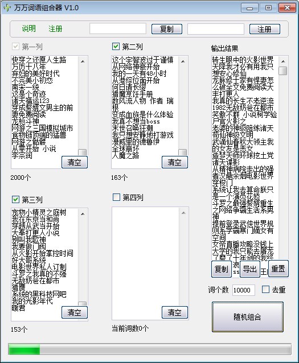
Task: Click the 153个 count label
Action: coord(19,329)
